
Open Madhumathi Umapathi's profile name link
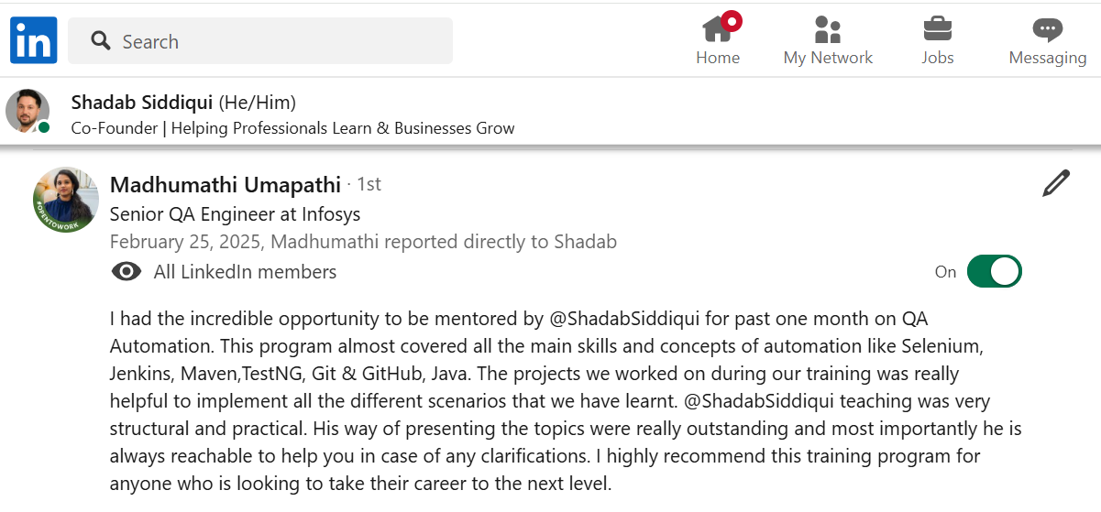click(226, 184)
